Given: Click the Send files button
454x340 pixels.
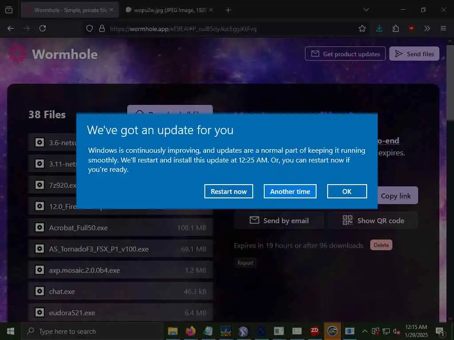Looking at the screenshot, I should (414, 54).
